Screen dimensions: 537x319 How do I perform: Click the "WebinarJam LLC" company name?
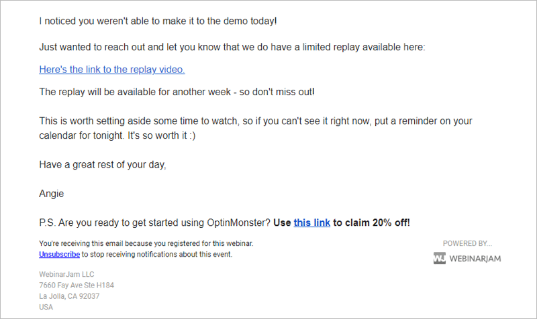(x=66, y=274)
